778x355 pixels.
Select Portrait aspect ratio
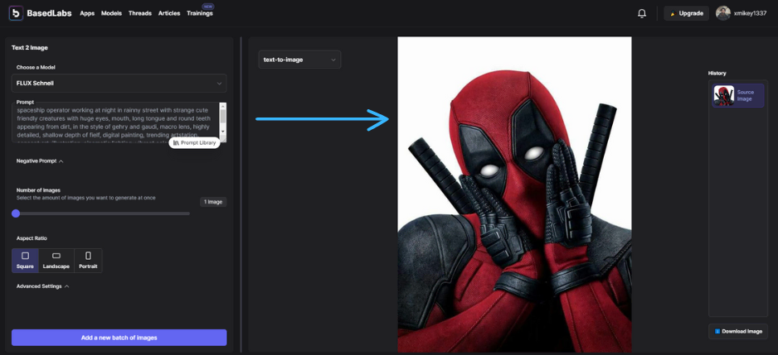click(88, 260)
